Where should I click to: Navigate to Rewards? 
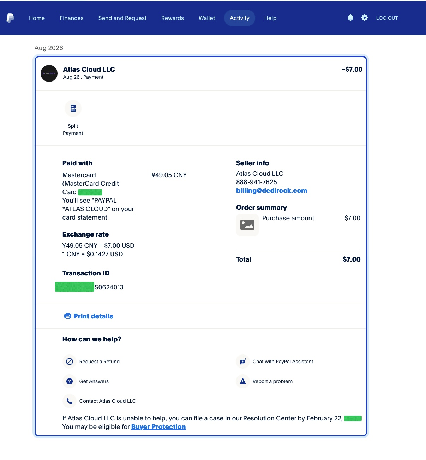(x=173, y=18)
